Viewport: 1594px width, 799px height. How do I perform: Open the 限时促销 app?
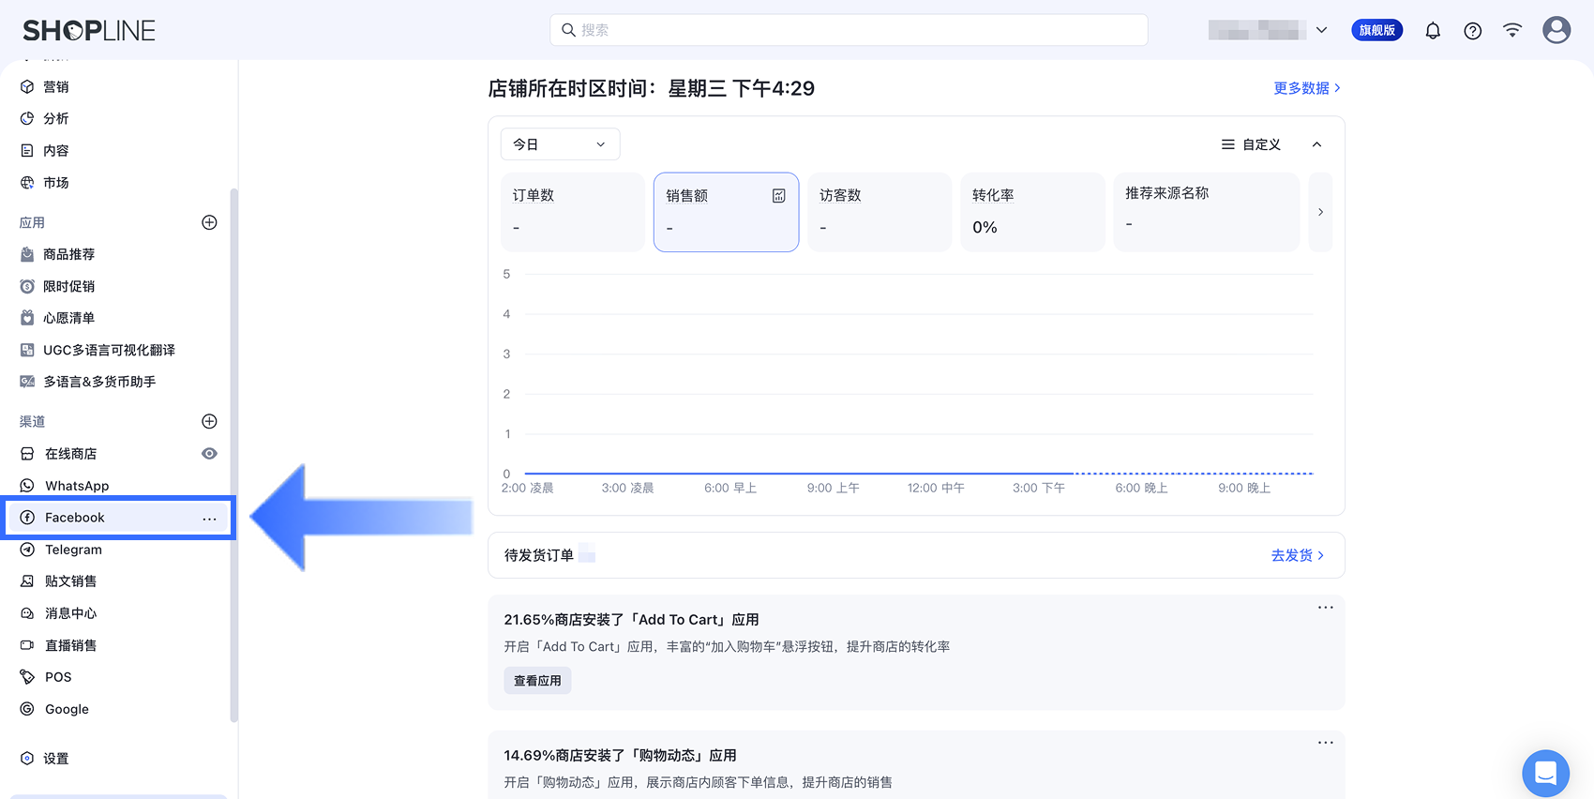point(68,286)
